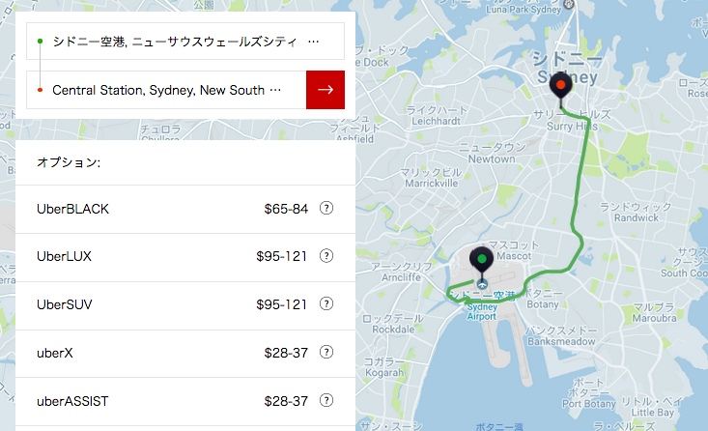
Task: Click the Randwick label on map
Action: pyautogui.click(x=637, y=217)
